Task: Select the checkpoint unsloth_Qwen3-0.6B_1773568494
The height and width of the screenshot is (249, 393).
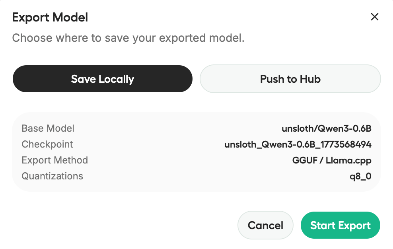Action: pos(297,144)
